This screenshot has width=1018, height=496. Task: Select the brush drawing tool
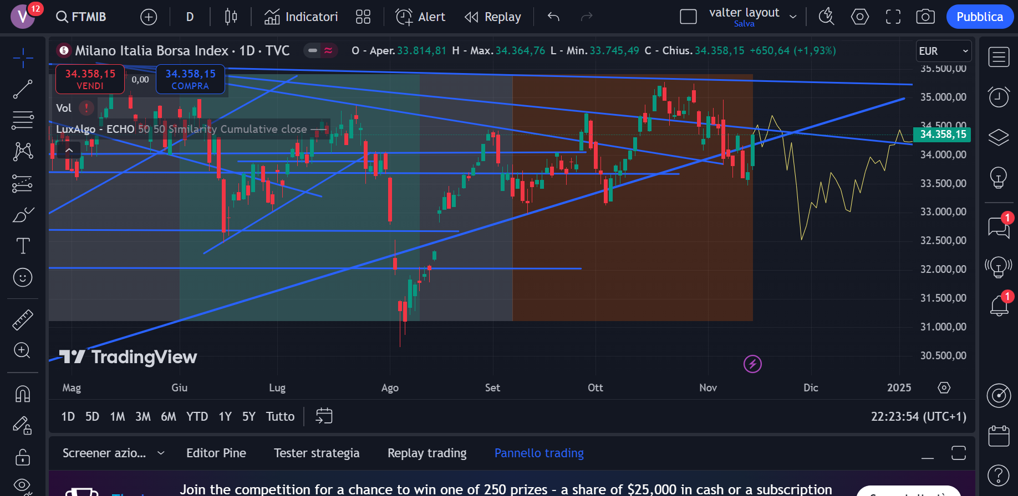[23, 215]
